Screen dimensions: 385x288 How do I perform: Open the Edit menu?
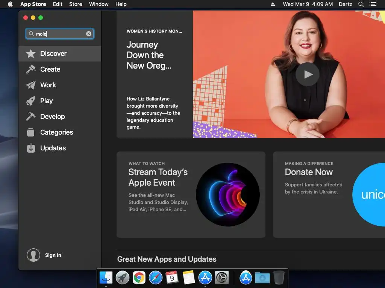click(58, 4)
